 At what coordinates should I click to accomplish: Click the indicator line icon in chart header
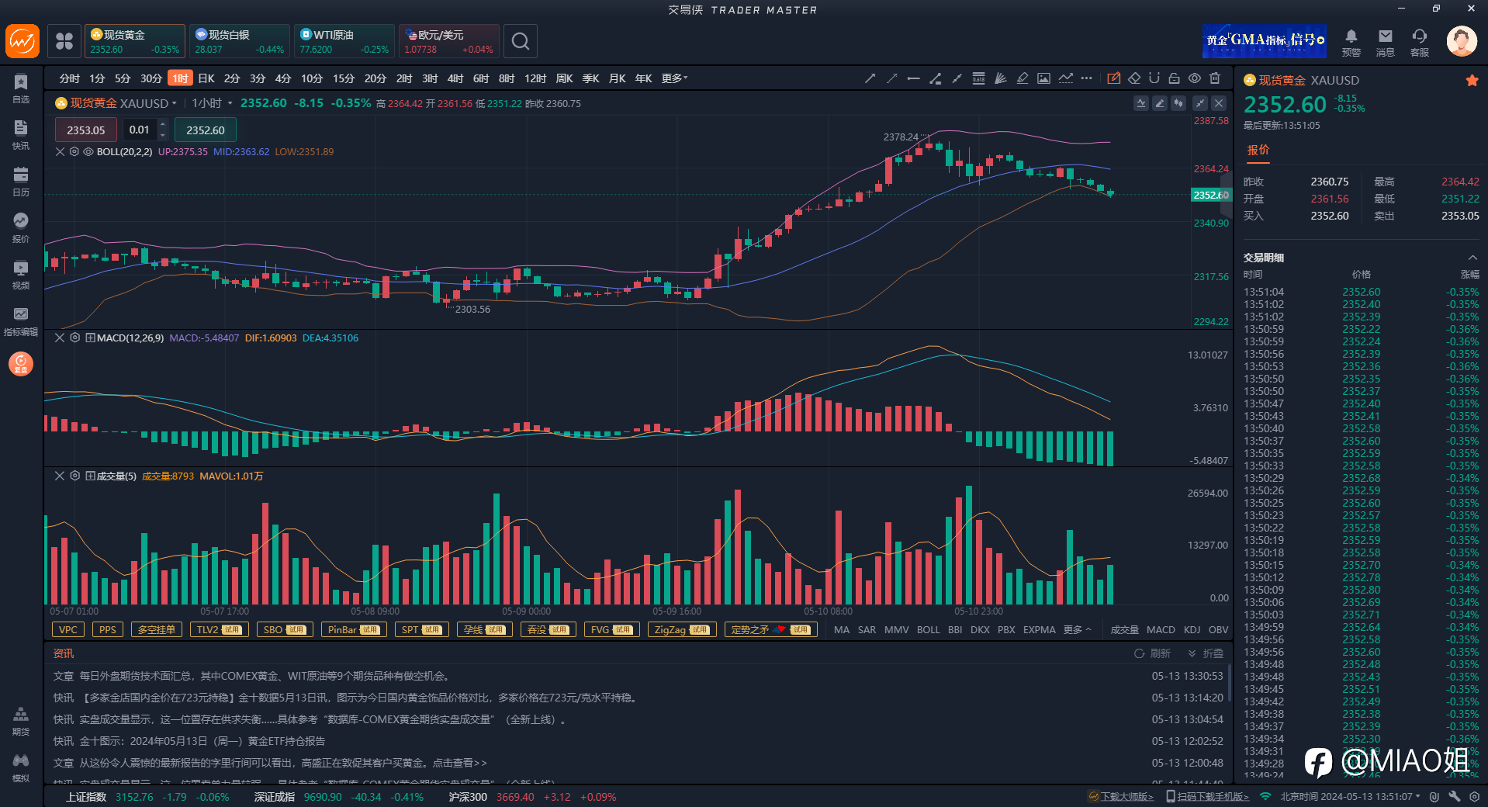point(1140,103)
